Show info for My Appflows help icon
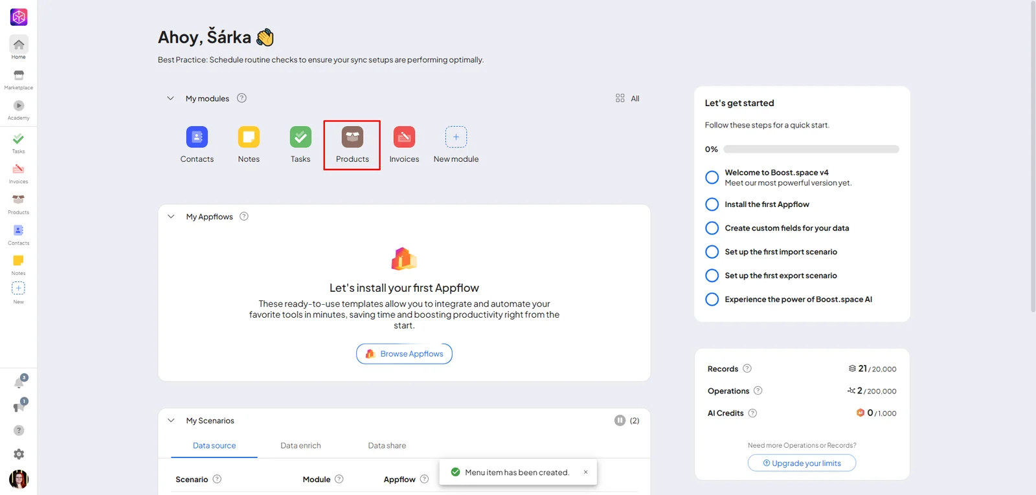The width and height of the screenshot is (1036, 495). click(244, 216)
